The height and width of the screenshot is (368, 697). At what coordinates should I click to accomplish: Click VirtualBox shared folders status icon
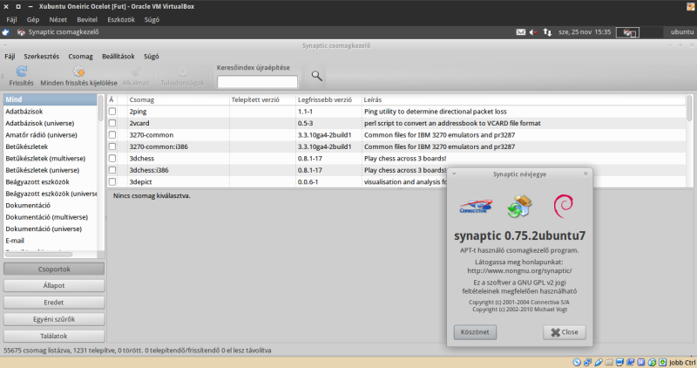tap(609, 362)
